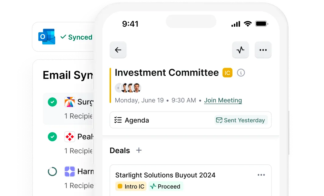
Task: Click the red Peak app icon
Action: tap(70, 137)
